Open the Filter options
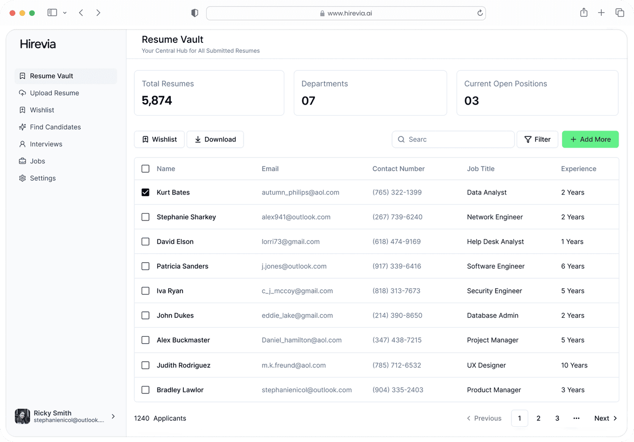 pyautogui.click(x=537, y=140)
